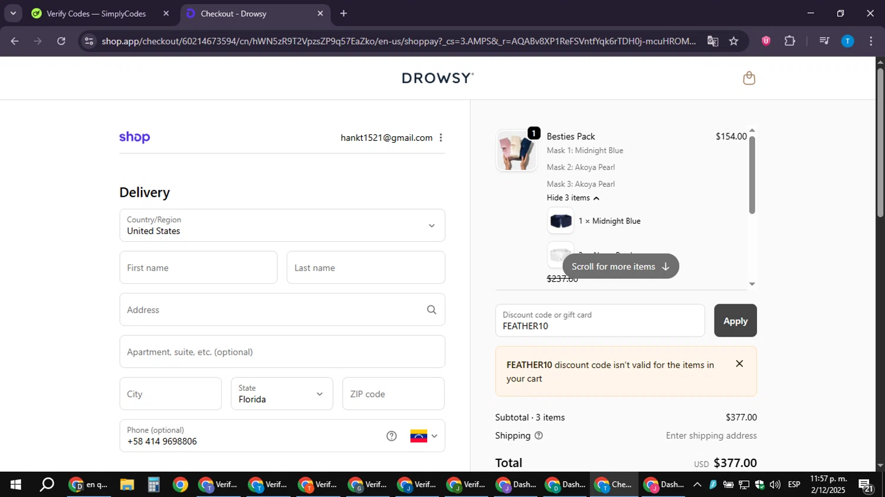Collapse the Hide 3 items list
The image size is (885, 497).
(573, 198)
